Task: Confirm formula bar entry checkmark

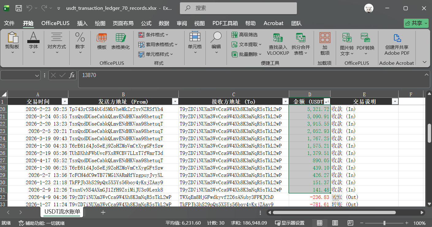Action: 63,75
